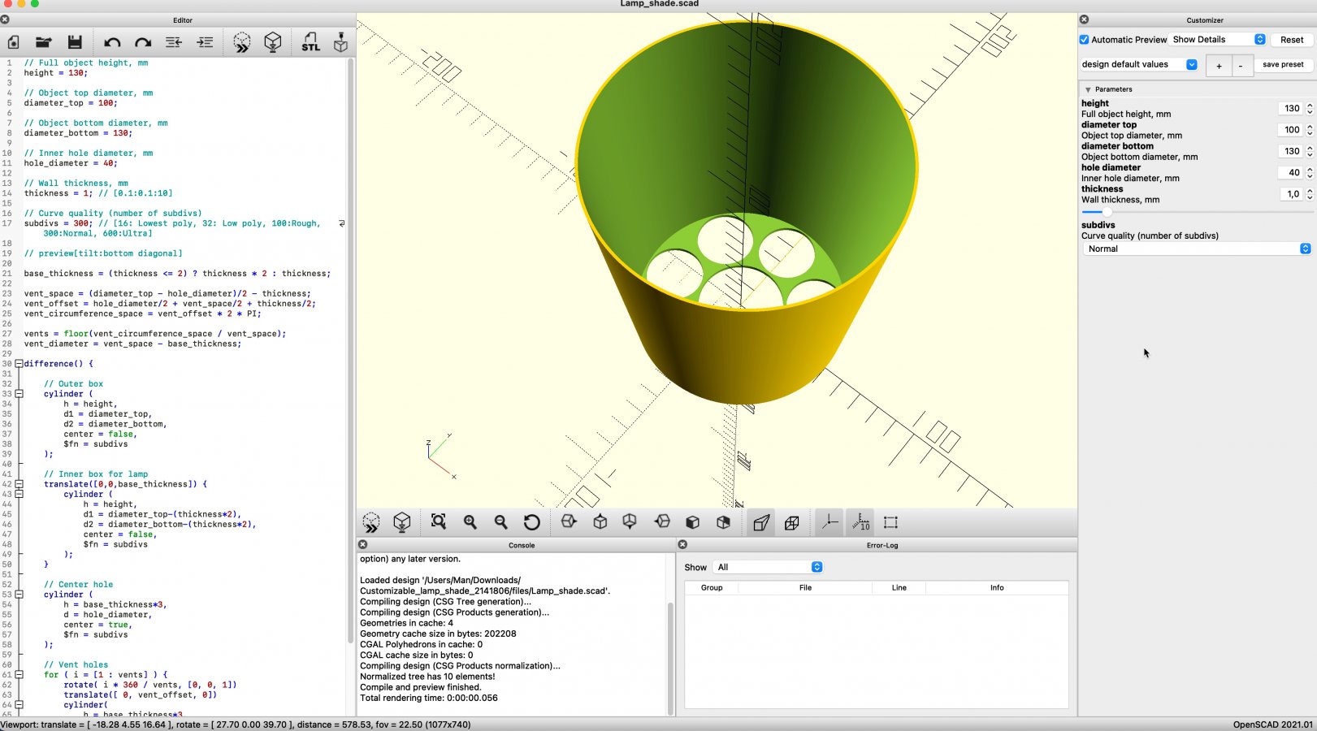Toggle the Show Edges button
Viewport: 1317px width, 731px height.
891,522
